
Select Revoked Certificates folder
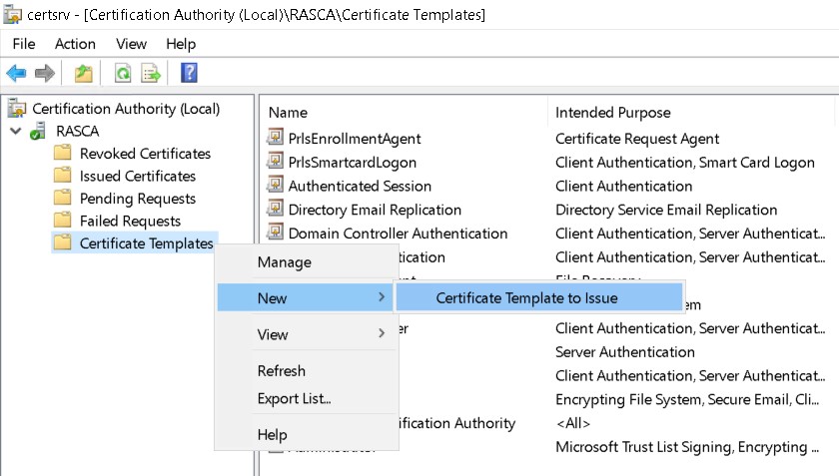click(145, 154)
